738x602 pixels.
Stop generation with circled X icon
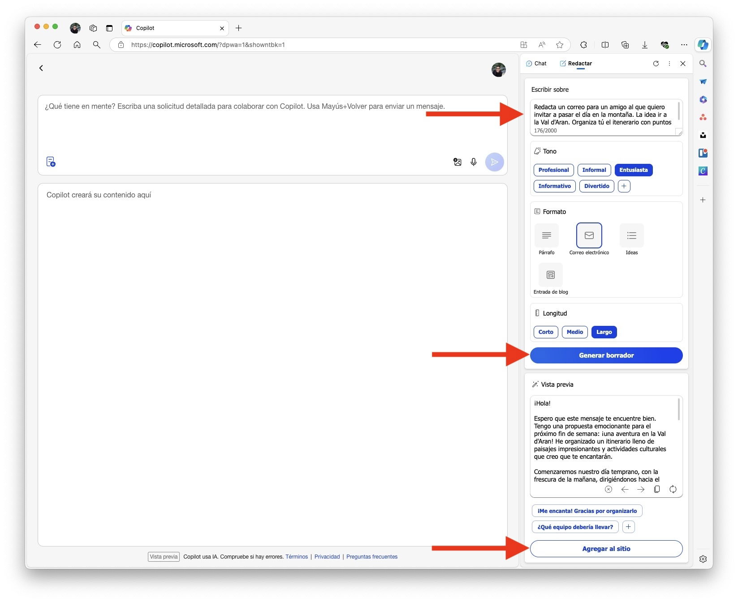point(608,489)
